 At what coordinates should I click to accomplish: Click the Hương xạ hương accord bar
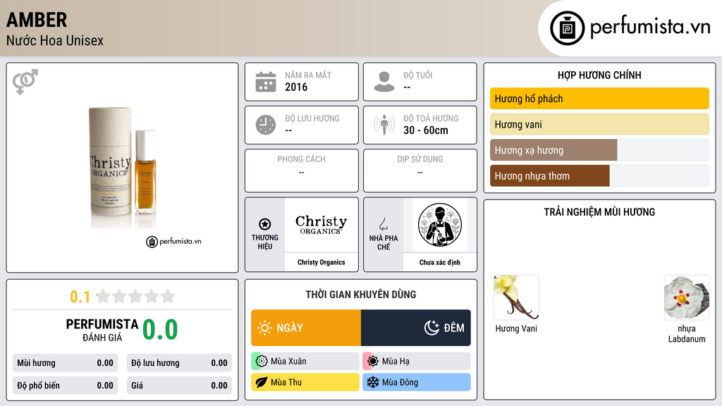click(x=599, y=150)
